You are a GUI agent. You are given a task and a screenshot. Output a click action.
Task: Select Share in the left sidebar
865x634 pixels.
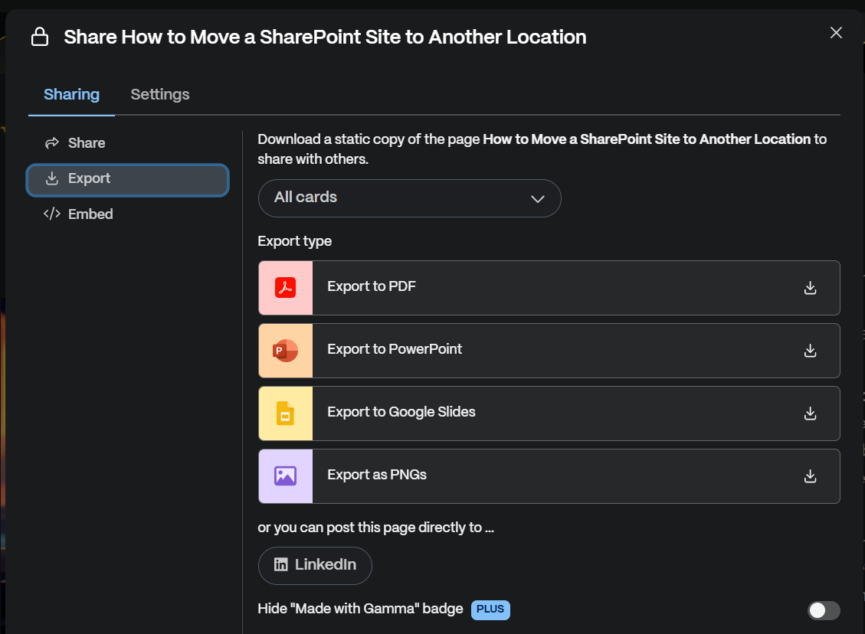pyautogui.click(x=127, y=143)
